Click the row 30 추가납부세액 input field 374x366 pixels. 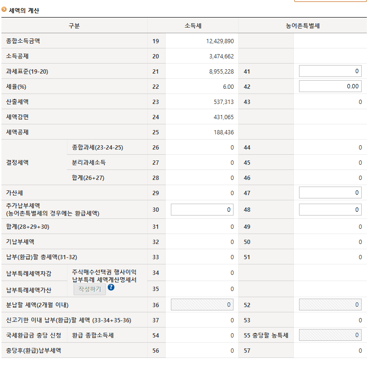(x=202, y=209)
